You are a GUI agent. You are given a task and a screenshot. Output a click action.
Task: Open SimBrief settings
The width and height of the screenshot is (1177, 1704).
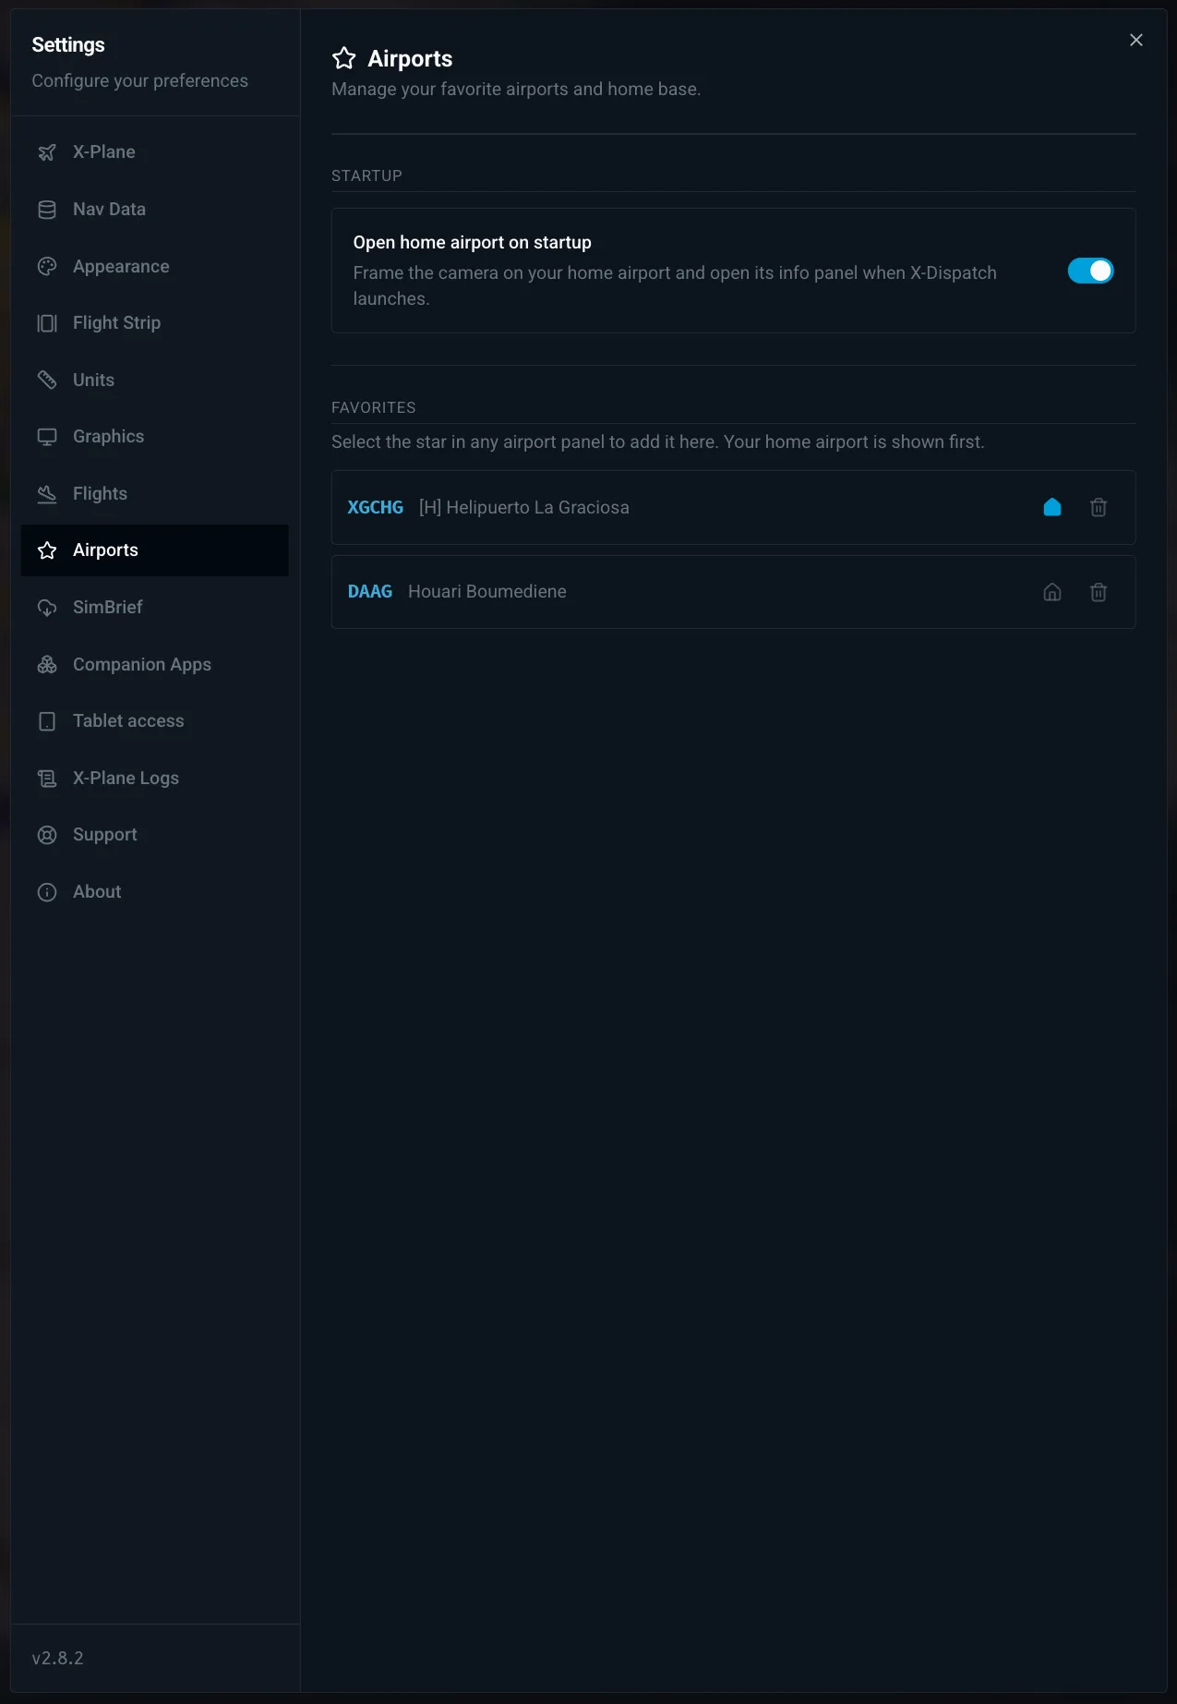[155, 608]
